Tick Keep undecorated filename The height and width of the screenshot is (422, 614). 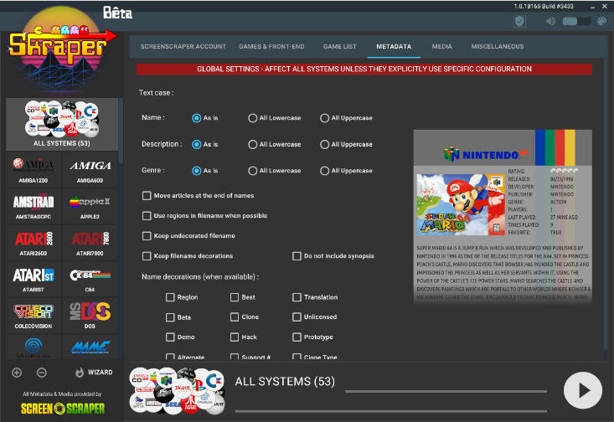pyautogui.click(x=147, y=235)
